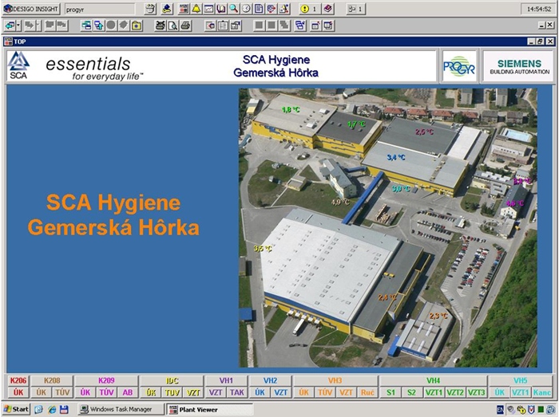This screenshot has width=559, height=417.
Task: Select the IDC group header
Action: point(172,380)
